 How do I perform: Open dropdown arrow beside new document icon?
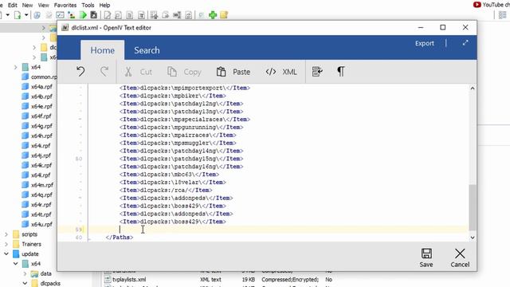tap(26, 15)
